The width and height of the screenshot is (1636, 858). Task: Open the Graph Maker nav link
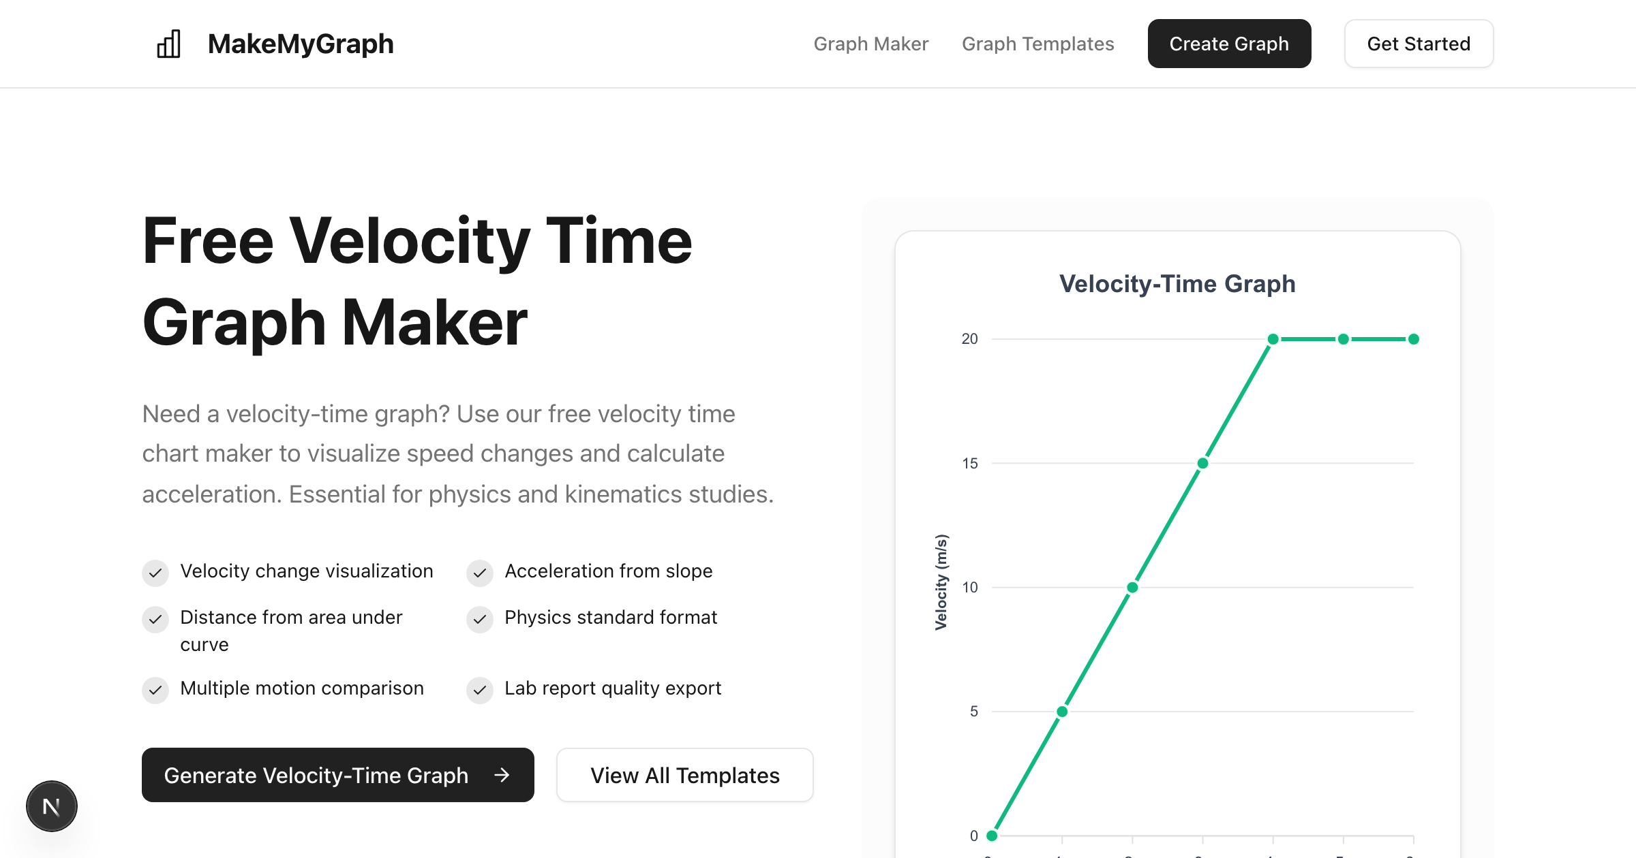(x=870, y=44)
